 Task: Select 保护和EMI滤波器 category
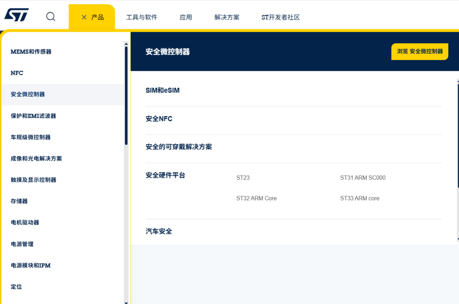pos(34,116)
